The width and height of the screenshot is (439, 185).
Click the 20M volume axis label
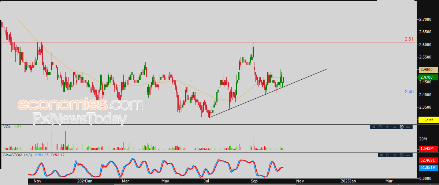click(423, 139)
